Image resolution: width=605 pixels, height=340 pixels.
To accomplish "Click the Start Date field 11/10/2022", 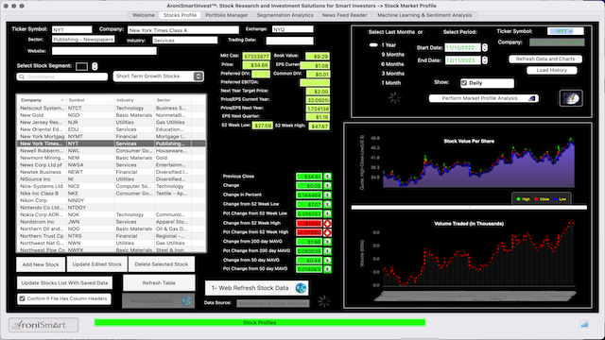I will click(x=462, y=47).
